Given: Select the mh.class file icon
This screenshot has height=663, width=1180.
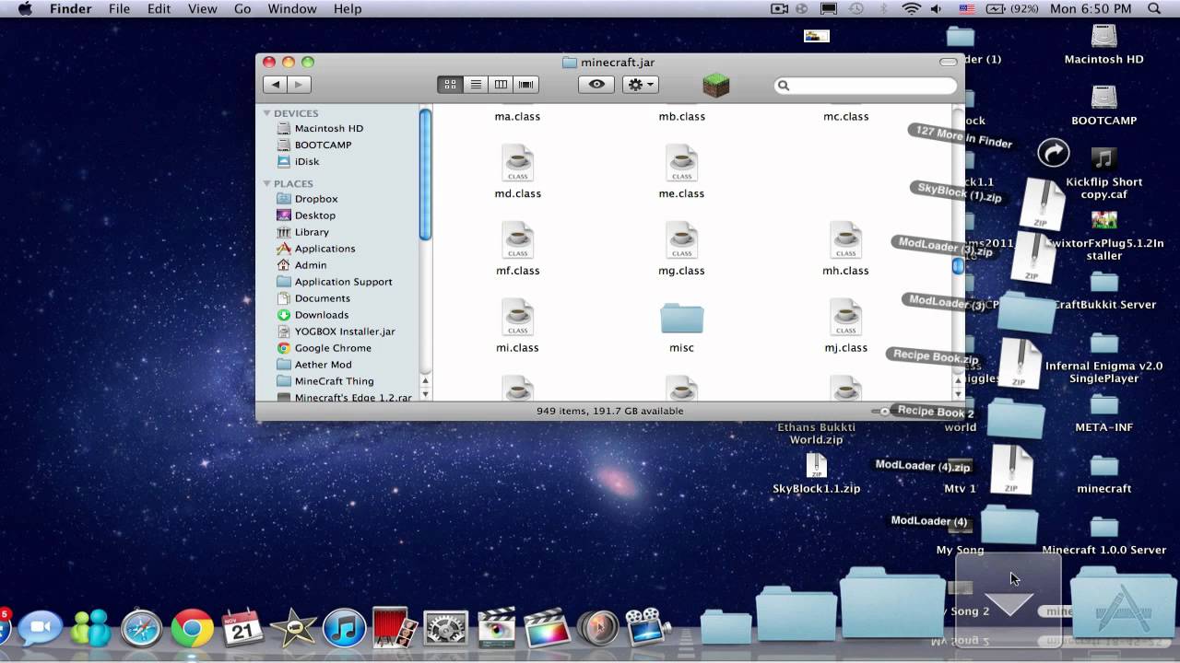Looking at the screenshot, I should pos(845,240).
